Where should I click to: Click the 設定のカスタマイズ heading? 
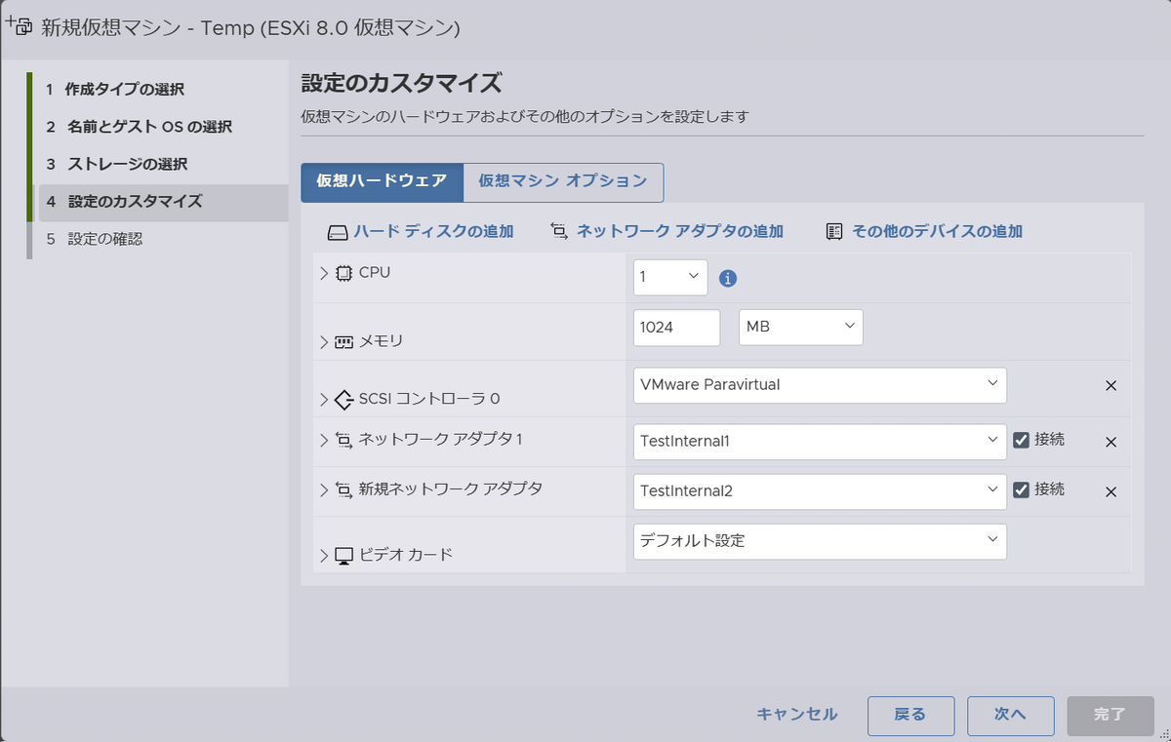402,83
